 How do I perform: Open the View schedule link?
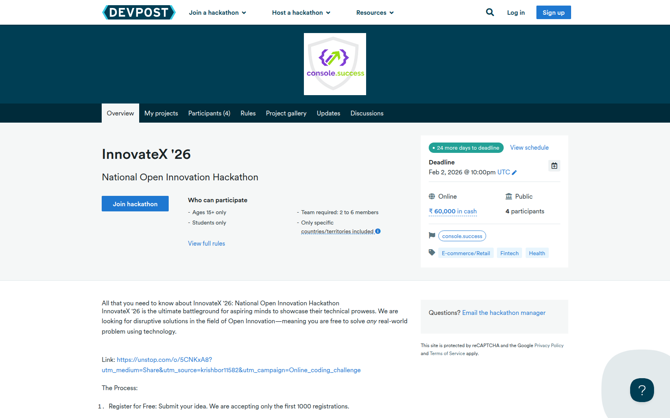(529, 148)
